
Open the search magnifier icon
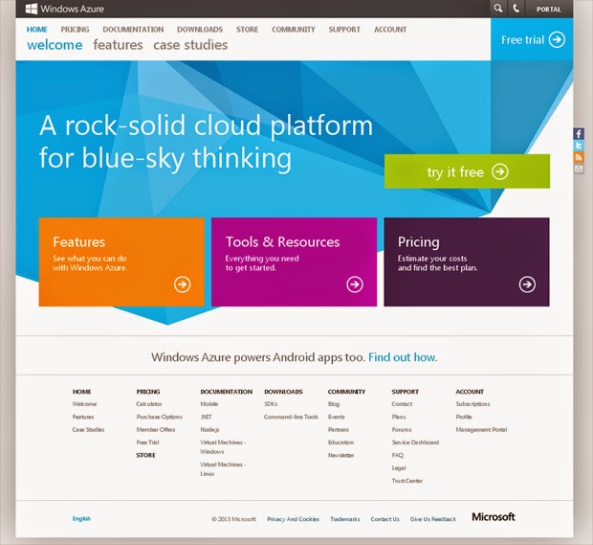[x=498, y=9]
